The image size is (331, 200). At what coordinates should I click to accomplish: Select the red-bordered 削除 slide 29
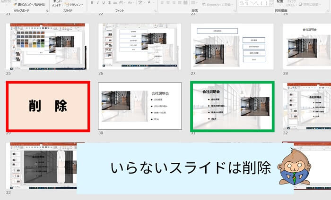[47, 106]
